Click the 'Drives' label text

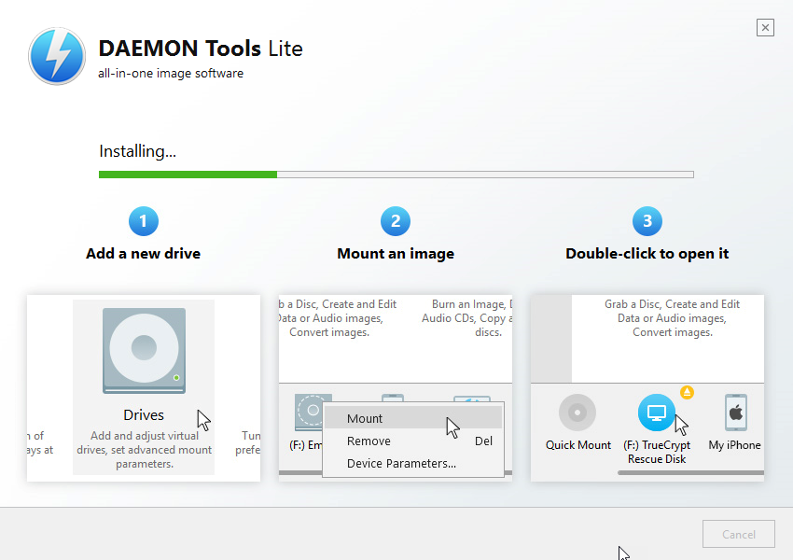tap(144, 414)
